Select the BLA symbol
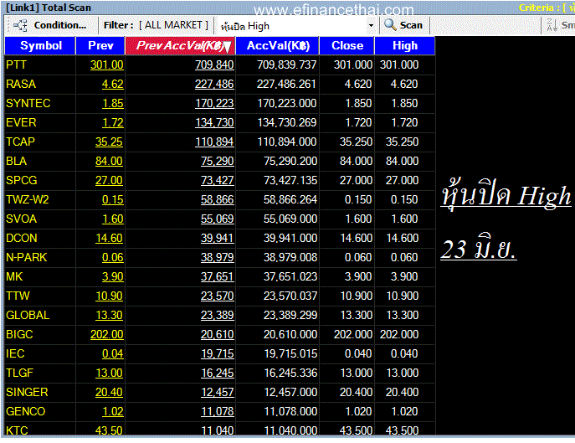Screen dimensions: 575x443 coord(16,161)
